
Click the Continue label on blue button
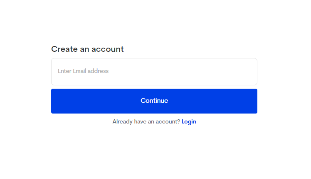tap(154, 101)
